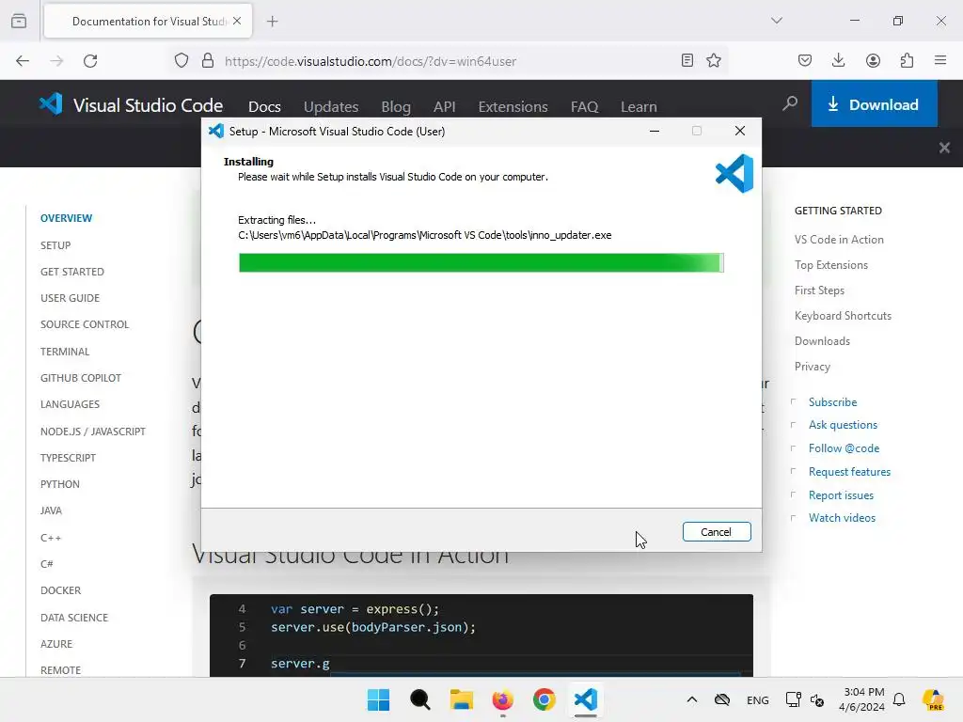This screenshot has height=722, width=963.
Task: Open the API menu item
Action: pyautogui.click(x=444, y=106)
